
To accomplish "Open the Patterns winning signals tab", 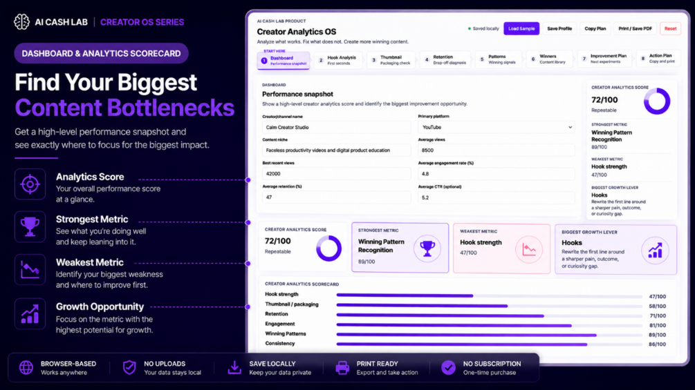I will click(x=498, y=59).
